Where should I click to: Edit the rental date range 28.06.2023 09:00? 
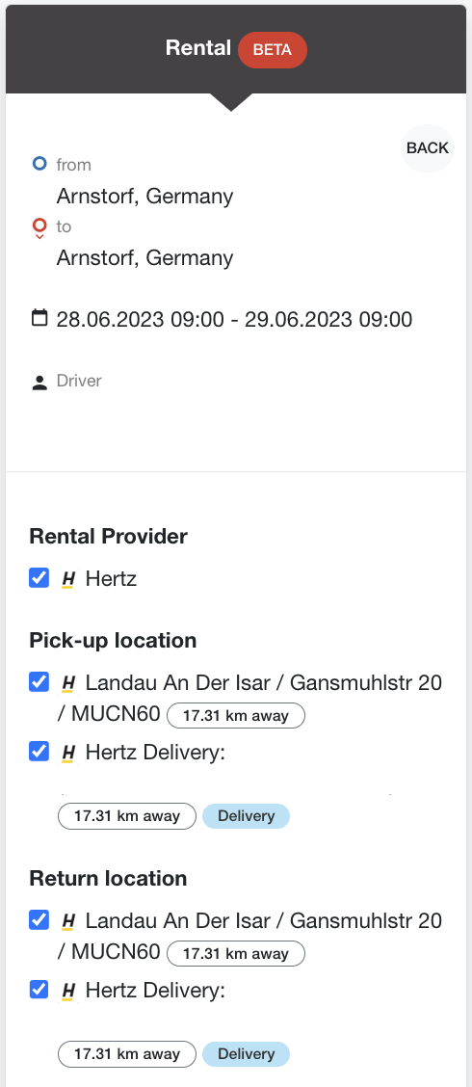[234, 320]
